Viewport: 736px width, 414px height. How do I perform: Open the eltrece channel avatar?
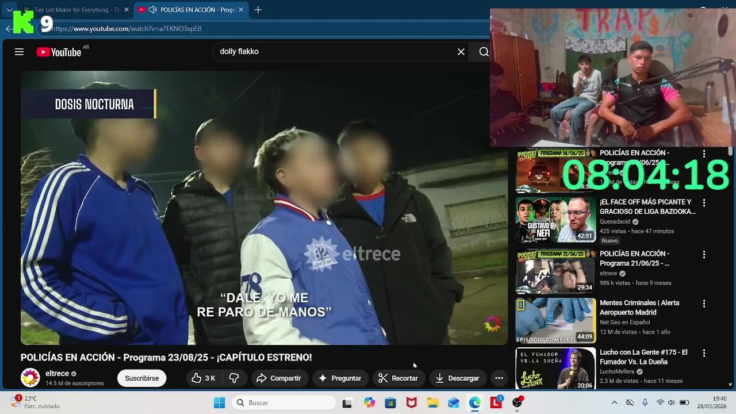point(30,378)
